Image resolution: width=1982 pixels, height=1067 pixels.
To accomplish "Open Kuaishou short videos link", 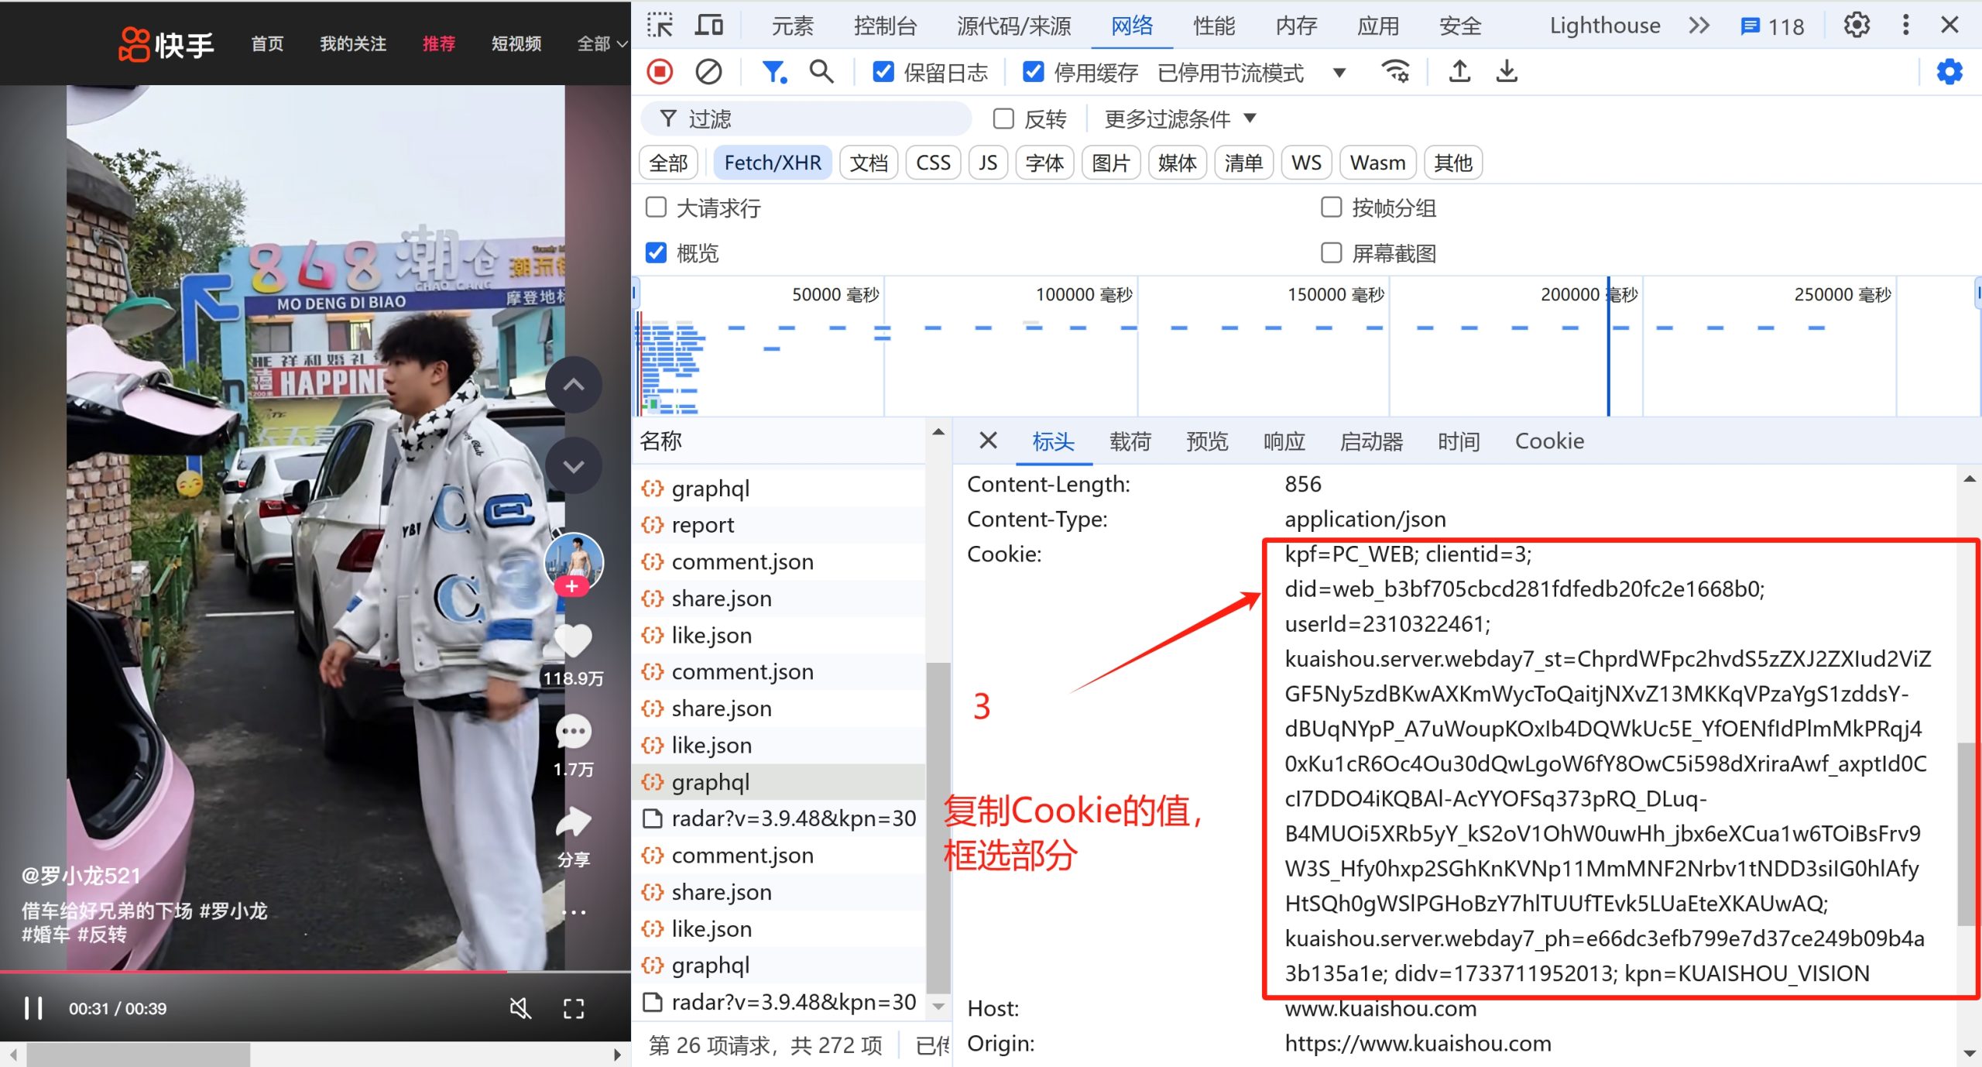I will [516, 44].
